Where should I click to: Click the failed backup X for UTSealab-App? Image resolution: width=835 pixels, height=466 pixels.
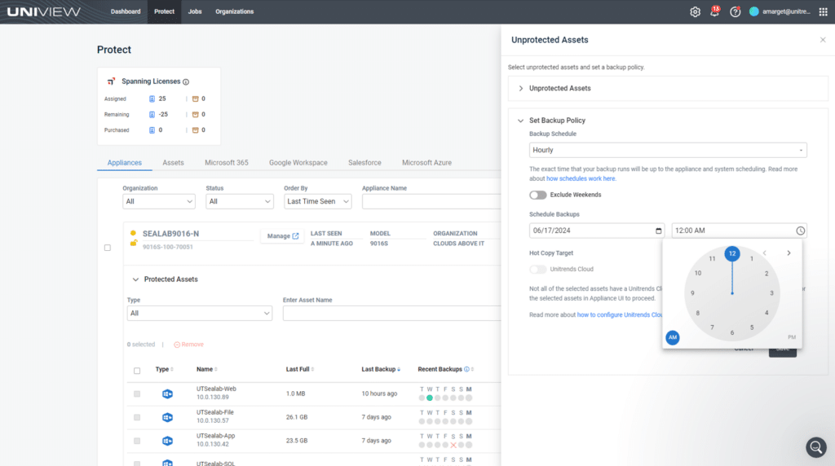(453, 446)
